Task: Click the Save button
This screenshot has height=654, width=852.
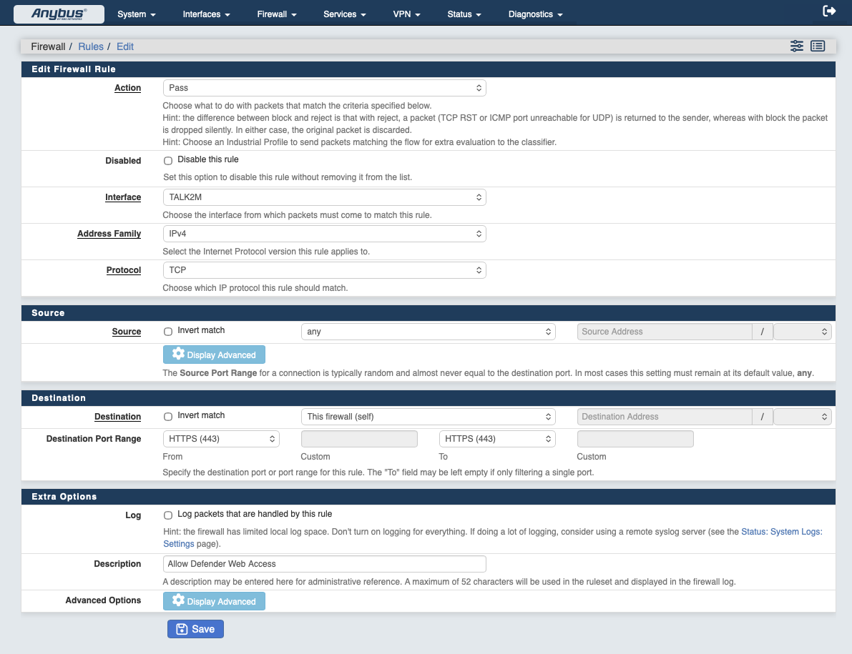Action: (195, 629)
